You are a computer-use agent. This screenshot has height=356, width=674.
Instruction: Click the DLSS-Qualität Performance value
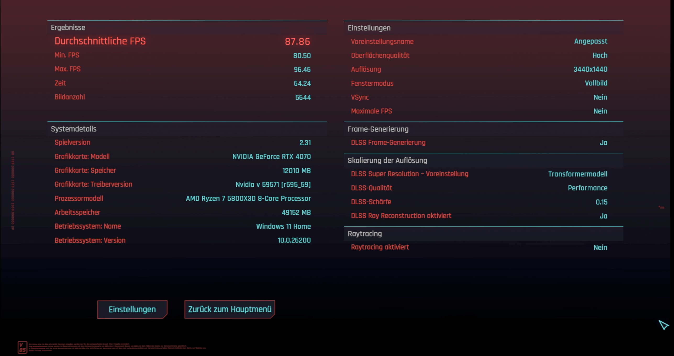587,188
